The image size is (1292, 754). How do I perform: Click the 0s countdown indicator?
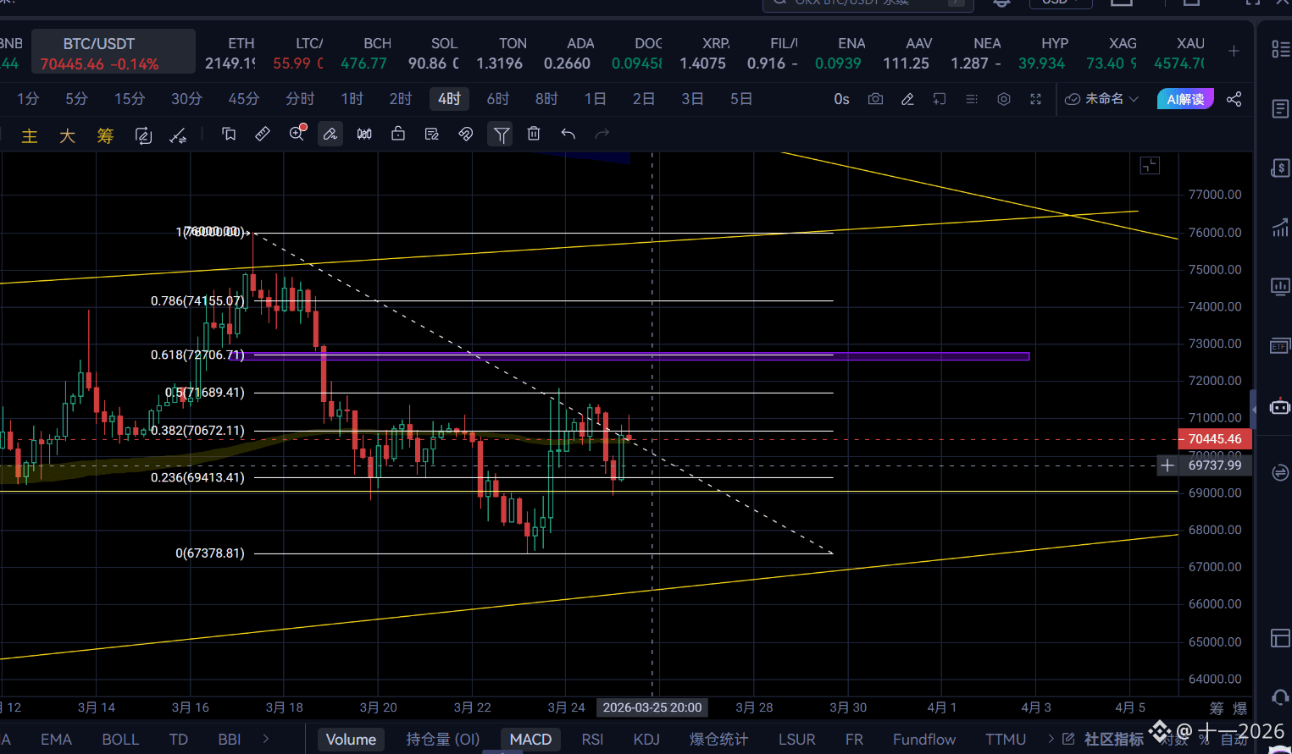coord(841,99)
